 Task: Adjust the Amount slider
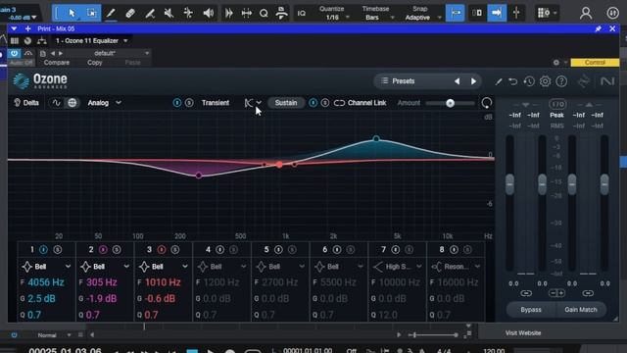pos(450,103)
